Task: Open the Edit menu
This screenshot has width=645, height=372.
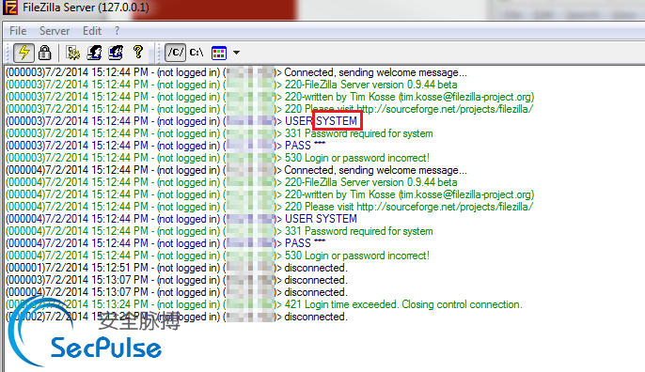Action: 92,31
